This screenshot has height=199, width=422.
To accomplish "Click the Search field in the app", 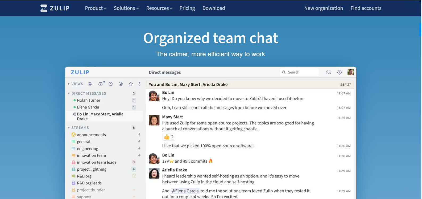I will click(x=300, y=72).
